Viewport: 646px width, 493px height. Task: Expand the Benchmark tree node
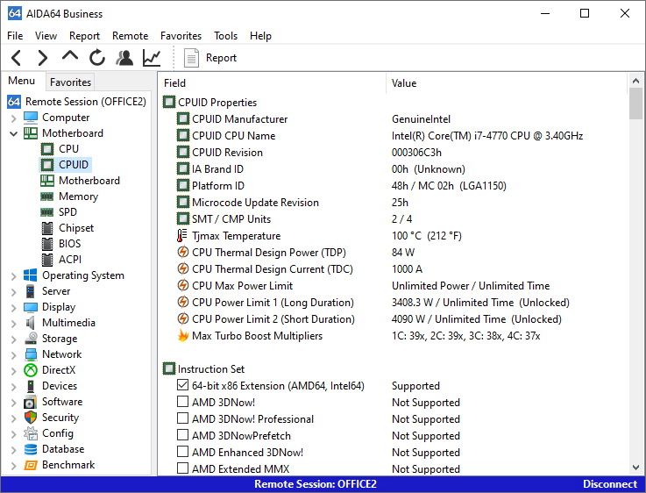[14, 466]
